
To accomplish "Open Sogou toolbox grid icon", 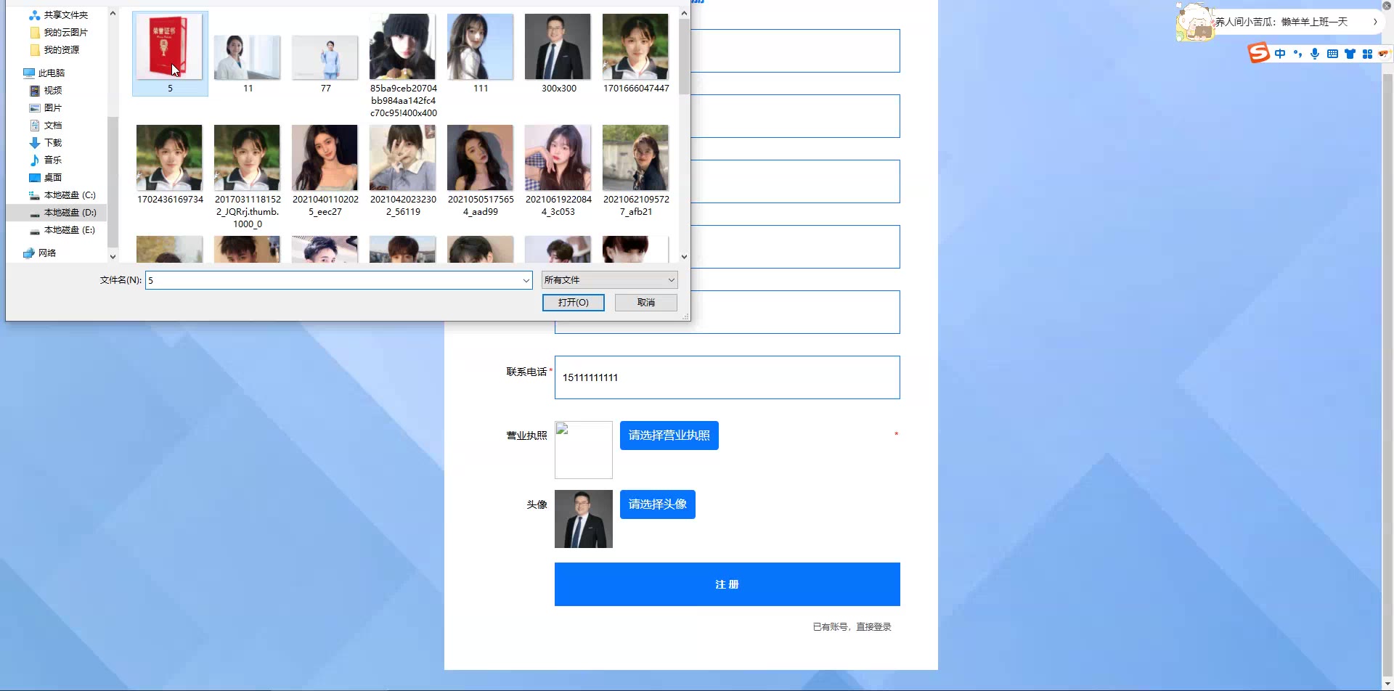I will 1367,54.
